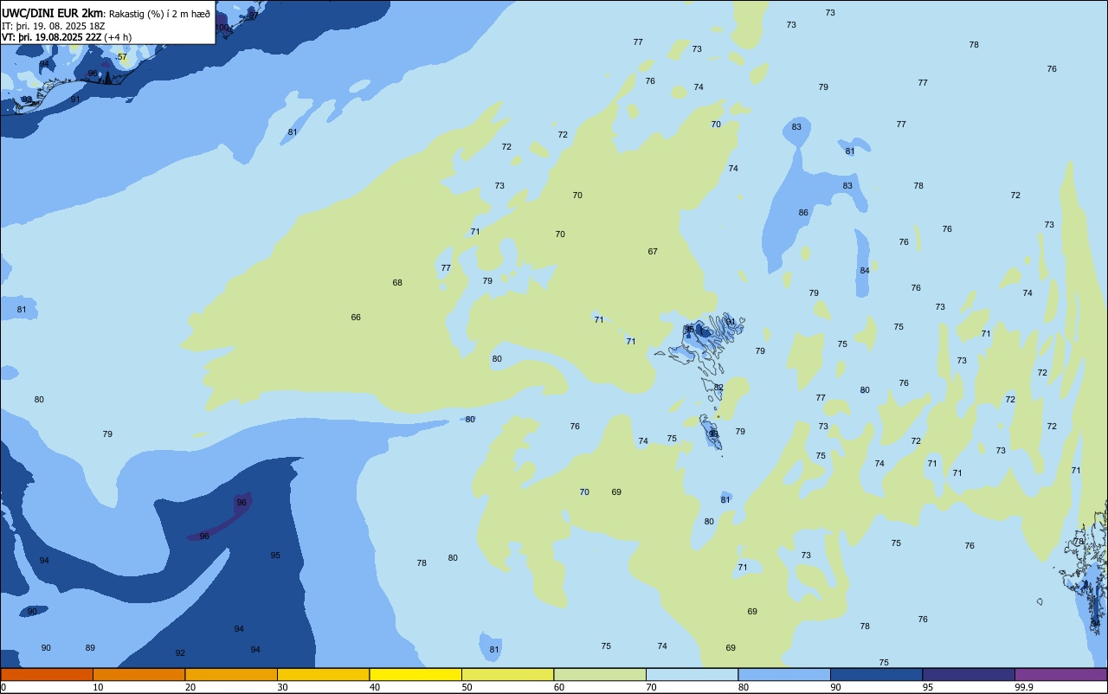Screen dimensions: 1108x694
Task: Select the map value '68'
Action: 397,283
